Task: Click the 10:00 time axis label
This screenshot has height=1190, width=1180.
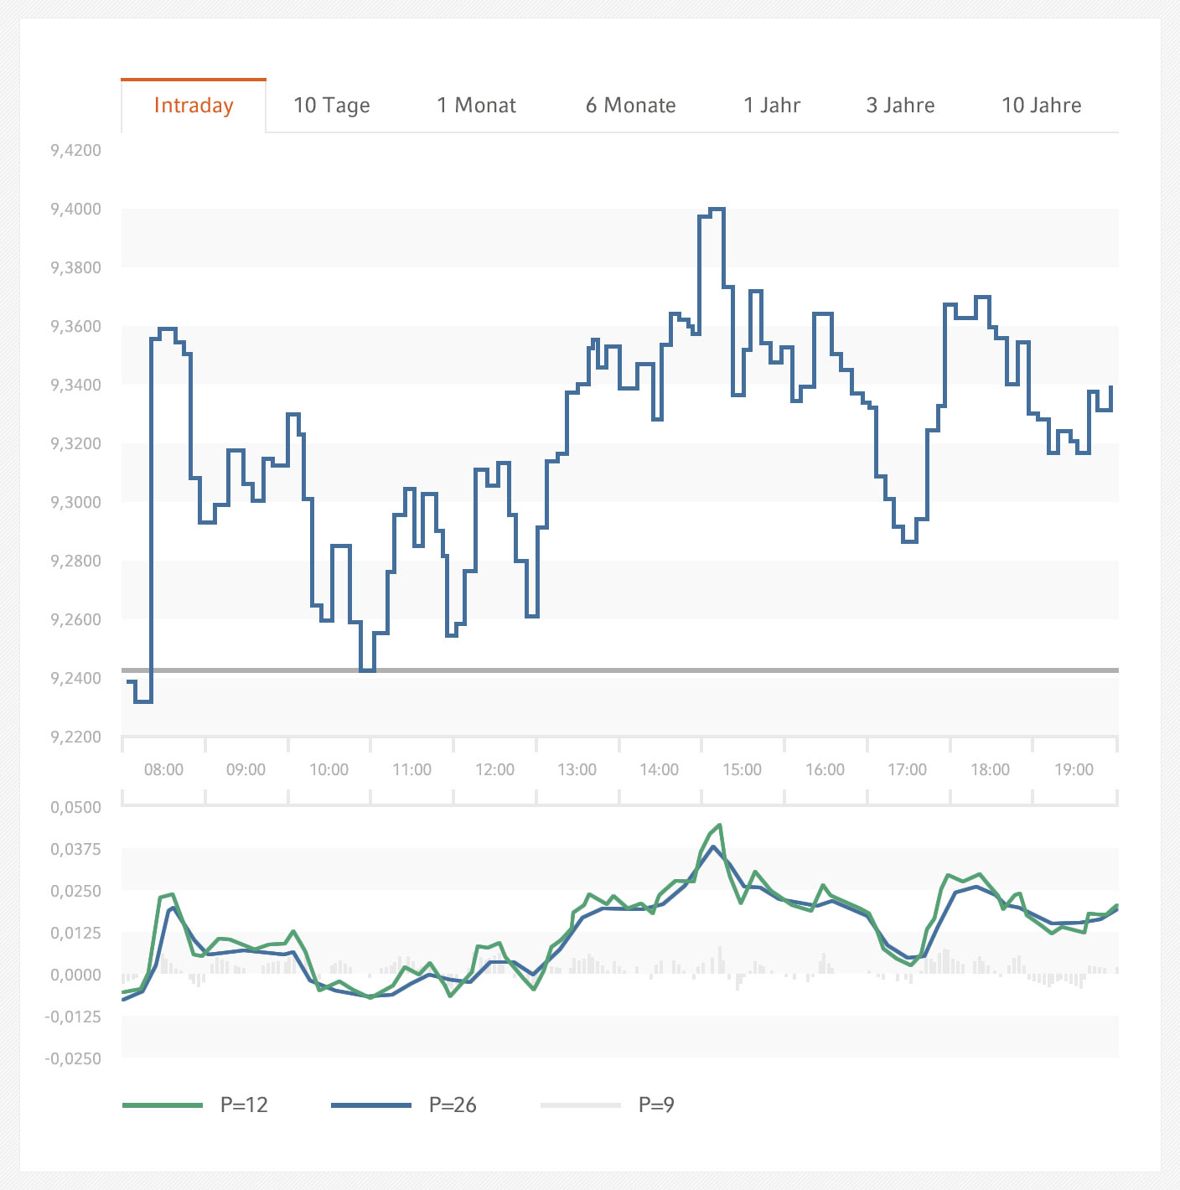Action: [x=329, y=769]
